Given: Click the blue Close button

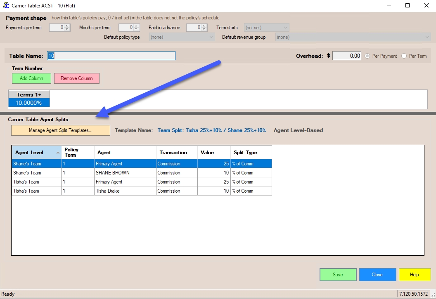Looking at the screenshot, I should pos(377,275).
